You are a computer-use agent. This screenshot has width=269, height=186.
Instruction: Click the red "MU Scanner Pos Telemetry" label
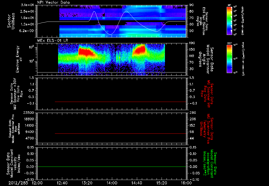coord(206,129)
